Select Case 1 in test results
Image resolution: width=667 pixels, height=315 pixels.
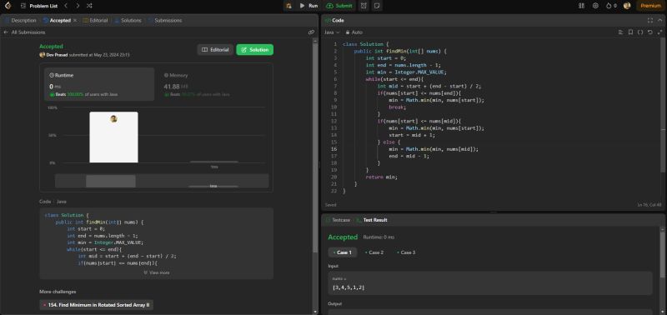pos(343,252)
